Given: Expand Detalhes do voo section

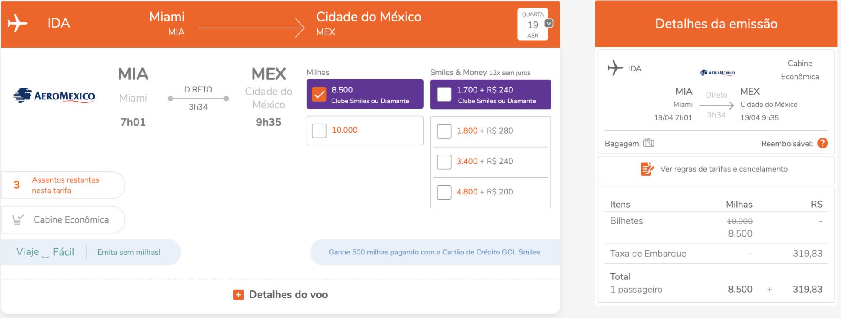Looking at the screenshot, I should (281, 295).
